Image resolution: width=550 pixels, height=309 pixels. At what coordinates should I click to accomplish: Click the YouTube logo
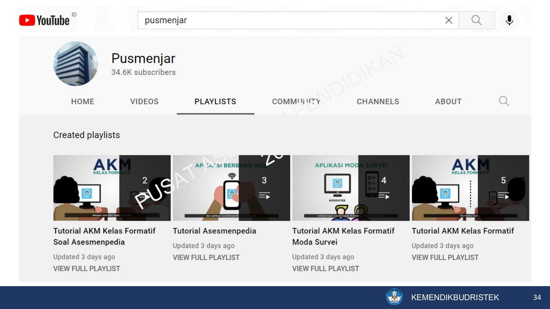(44, 20)
